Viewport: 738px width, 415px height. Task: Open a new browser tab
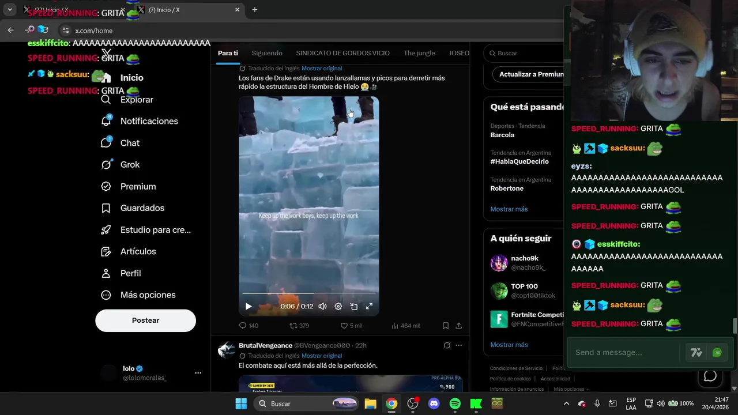(x=255, y=10)
